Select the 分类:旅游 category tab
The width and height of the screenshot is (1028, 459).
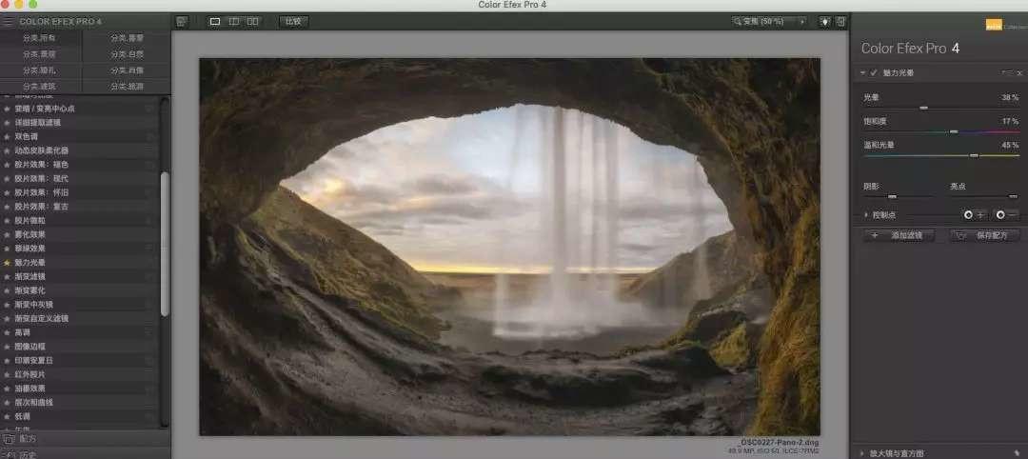pyautogui.click(x=128, y=87)
